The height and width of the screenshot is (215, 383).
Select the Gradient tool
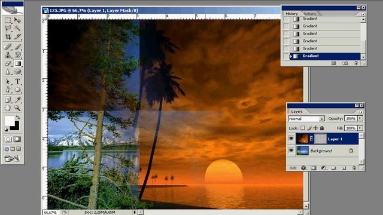pos(17,63)
